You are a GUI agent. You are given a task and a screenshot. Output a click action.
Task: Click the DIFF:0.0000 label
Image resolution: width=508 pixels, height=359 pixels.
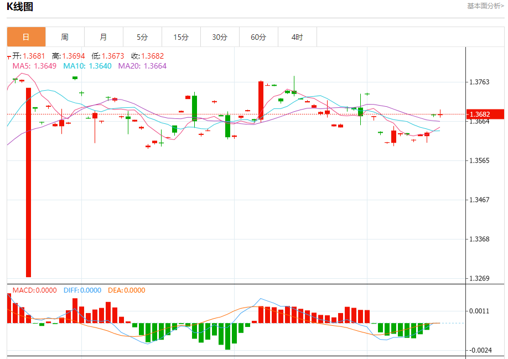tap(82, 290)
